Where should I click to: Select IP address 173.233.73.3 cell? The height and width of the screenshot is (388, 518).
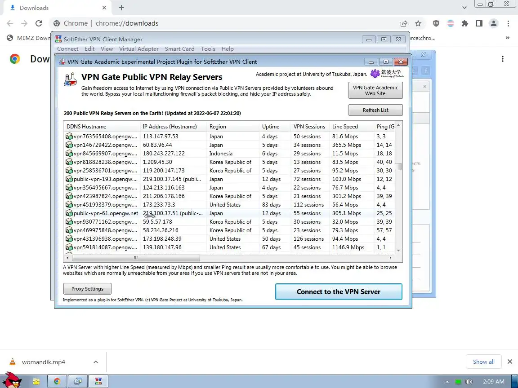159,205
